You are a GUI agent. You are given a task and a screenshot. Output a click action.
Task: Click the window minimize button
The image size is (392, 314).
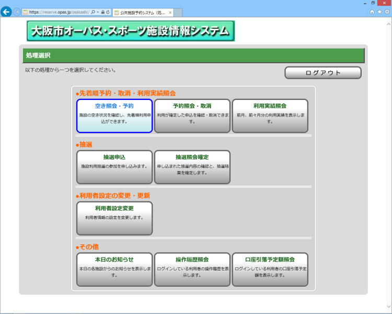point(365,3)
